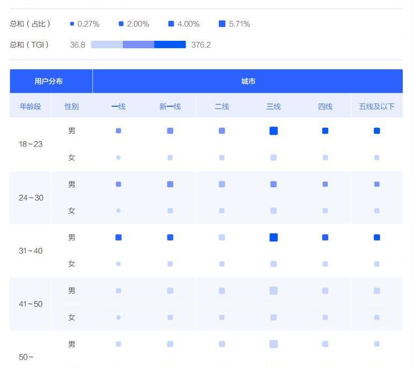
Task: Click 18~23 女 marker under 一线
Action: (119, 158)
